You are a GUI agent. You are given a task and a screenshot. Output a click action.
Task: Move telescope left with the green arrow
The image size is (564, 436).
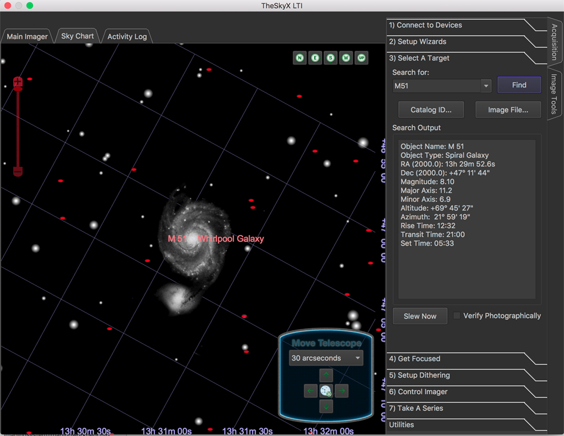(x=311, y=391)
